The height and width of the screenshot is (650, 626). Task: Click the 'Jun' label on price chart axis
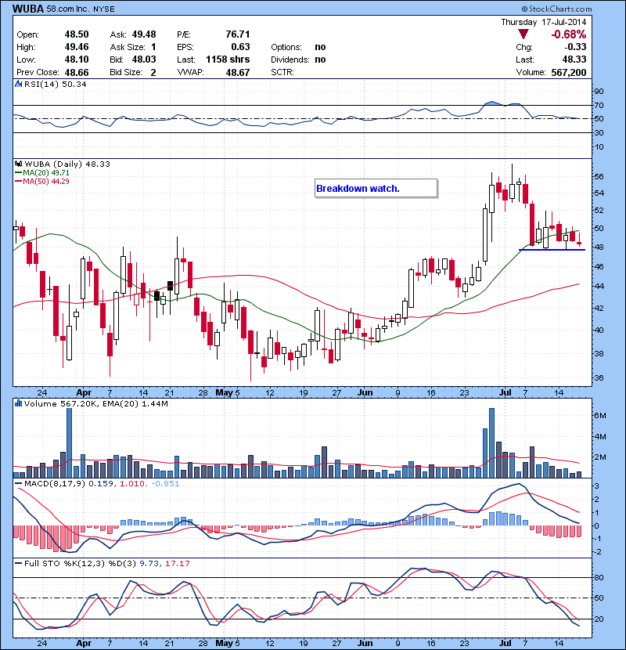click(365, 392)
